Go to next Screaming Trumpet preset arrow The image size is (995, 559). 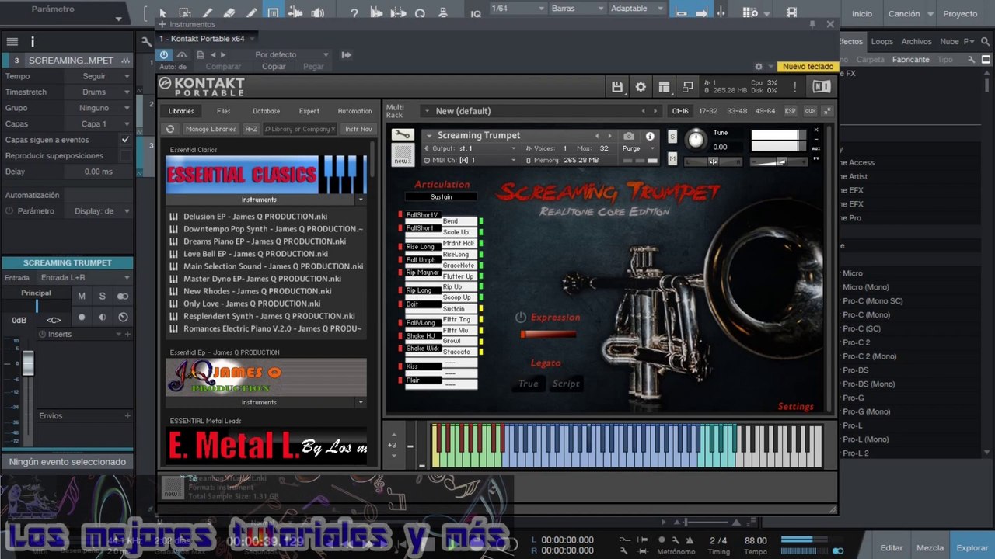pyautogui.click(x=609, y=136)
